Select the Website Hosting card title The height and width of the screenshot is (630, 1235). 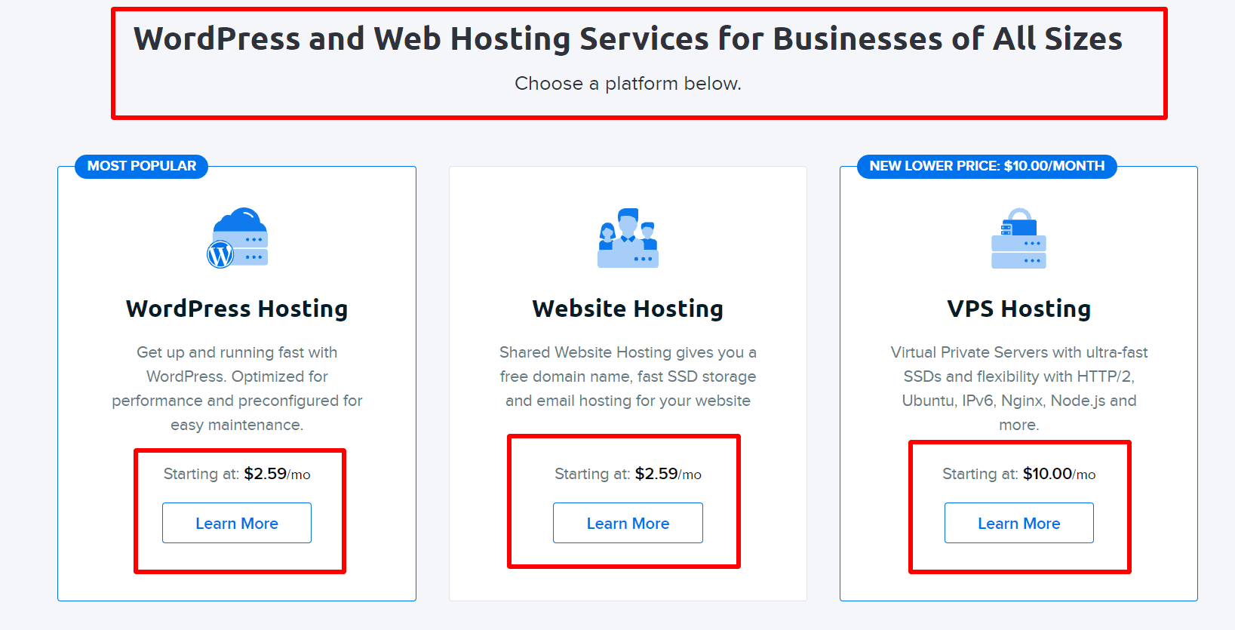pyautogui.click(x=628, y=309)
